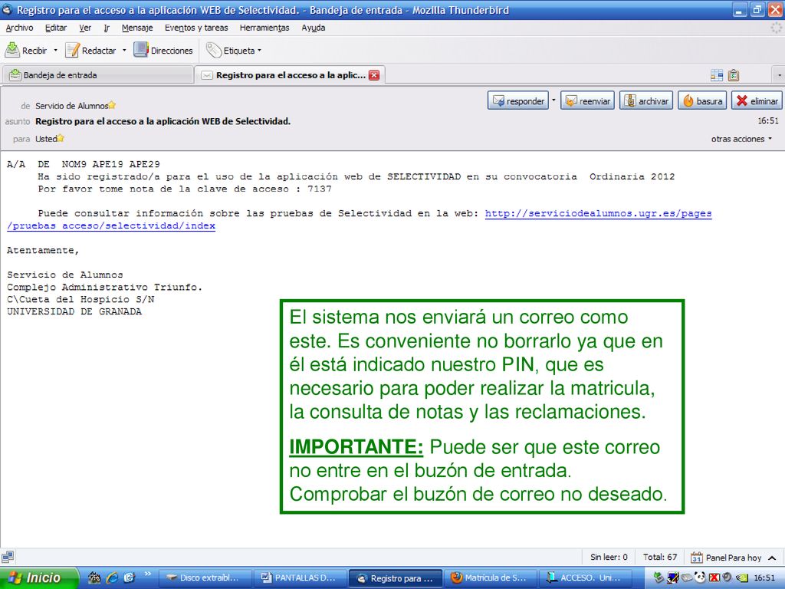Click the message time 16:51
Viewport: 785px width, 589px height.
(x=768, y=120)
